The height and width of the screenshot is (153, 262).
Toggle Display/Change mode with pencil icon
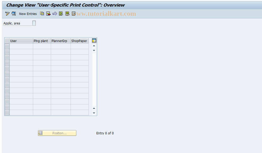(x=7, y=14)
